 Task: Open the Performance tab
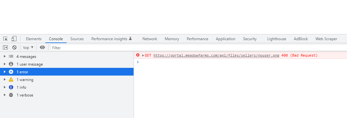197,39
